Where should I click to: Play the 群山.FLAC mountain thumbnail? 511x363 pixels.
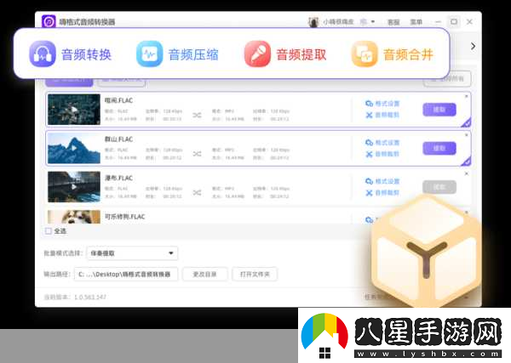[x=74, y=148]
